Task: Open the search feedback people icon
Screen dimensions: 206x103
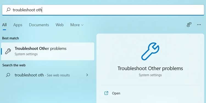Action: pos(189,24)
